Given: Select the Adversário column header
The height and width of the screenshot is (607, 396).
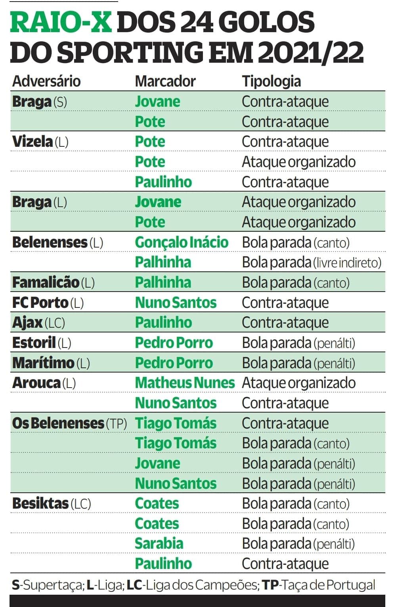Looking at the screenshot, I should [x=46, y=81].
